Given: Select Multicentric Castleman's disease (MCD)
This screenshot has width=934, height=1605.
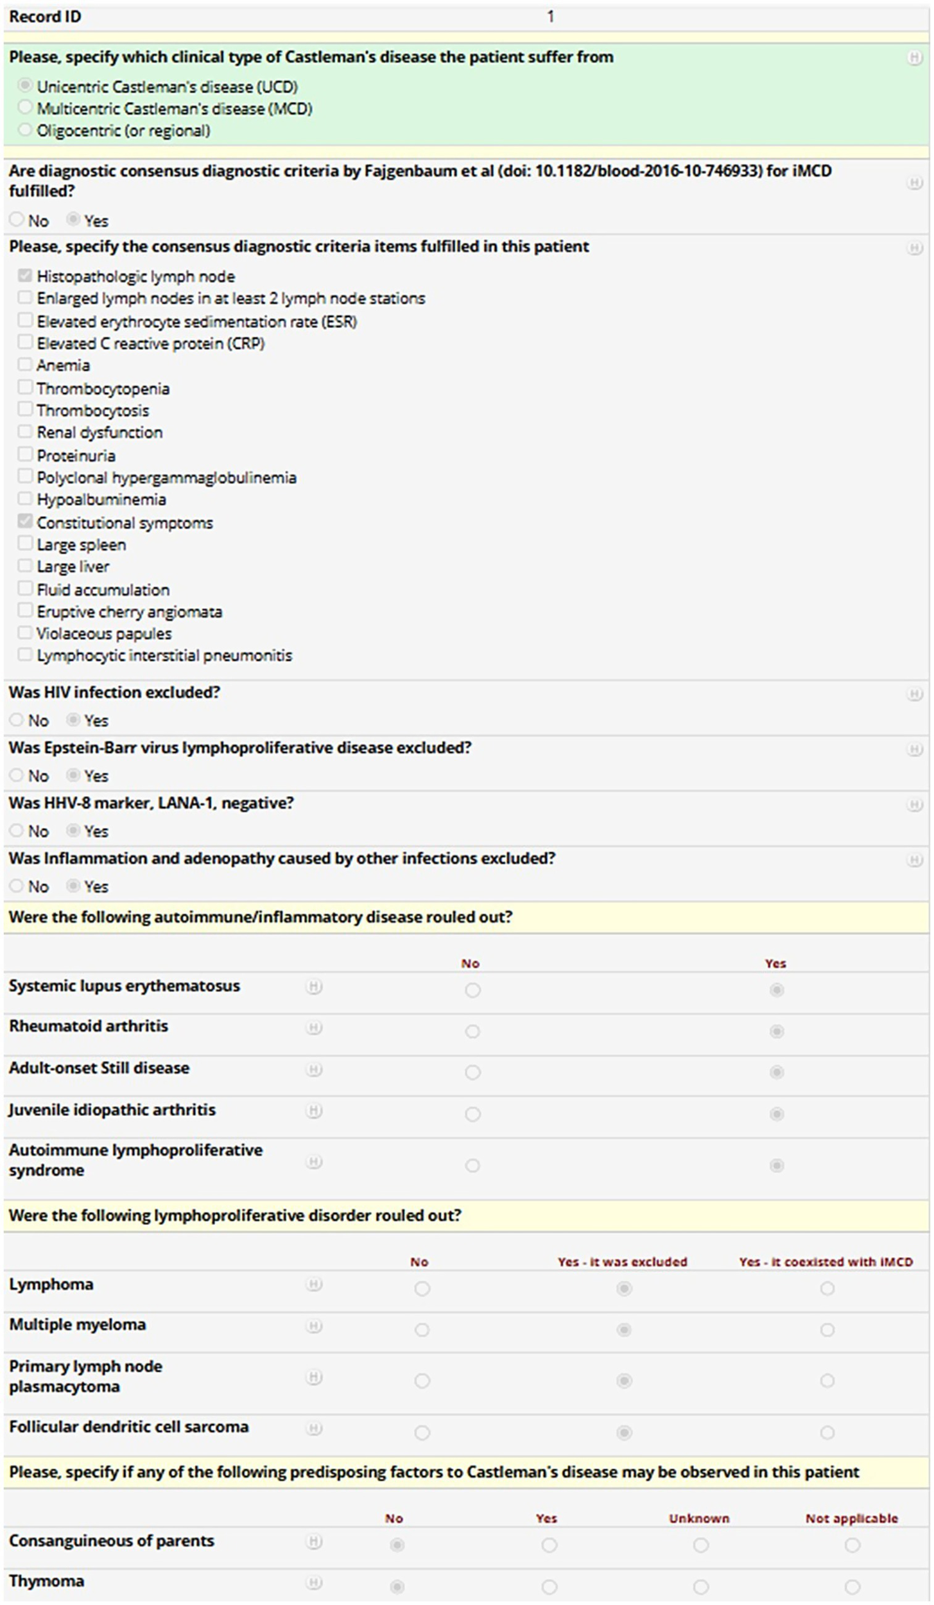Looking at the screenshot, I should (24, 108).
